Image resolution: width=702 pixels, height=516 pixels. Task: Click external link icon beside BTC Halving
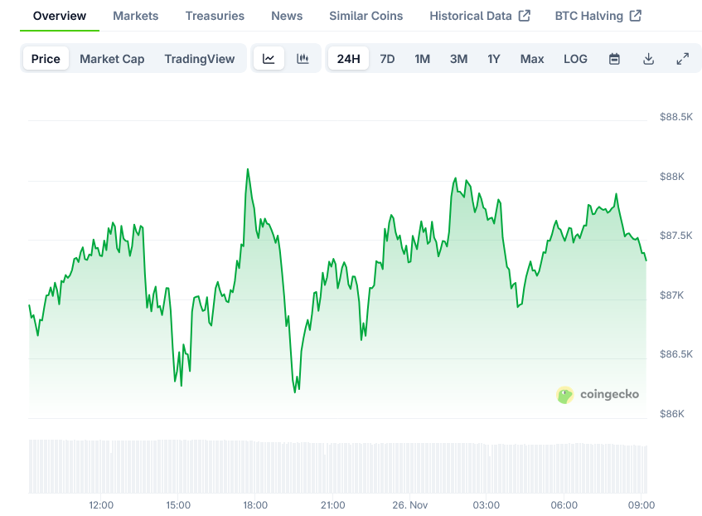[x=635, y=16]
